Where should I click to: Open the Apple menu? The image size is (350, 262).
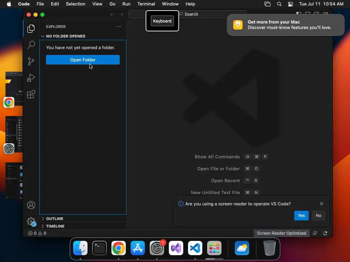coord(9,4)
